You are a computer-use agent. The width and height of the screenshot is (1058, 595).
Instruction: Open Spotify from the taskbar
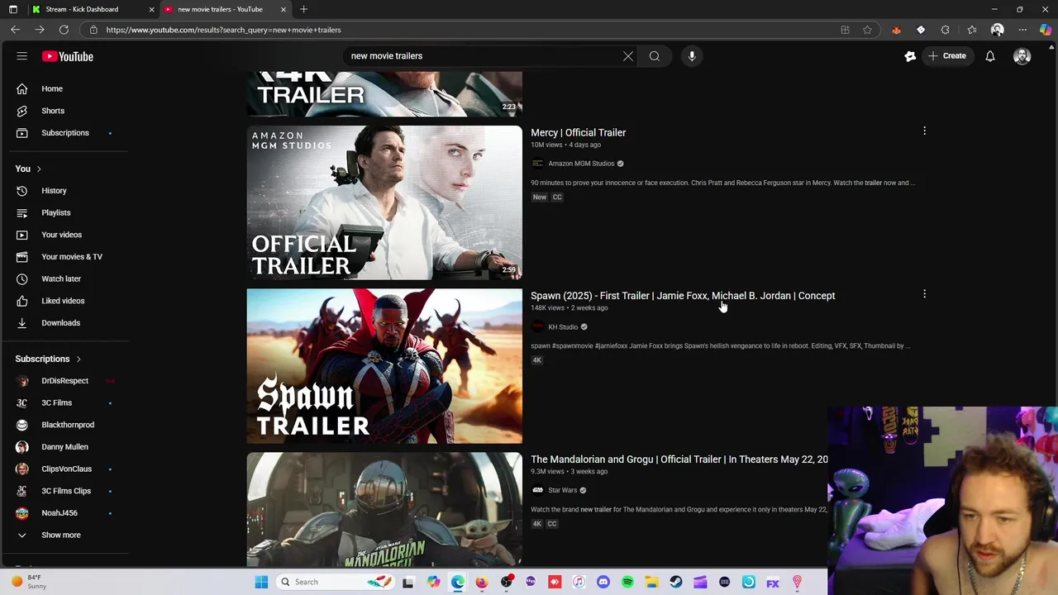click(627, 582)
